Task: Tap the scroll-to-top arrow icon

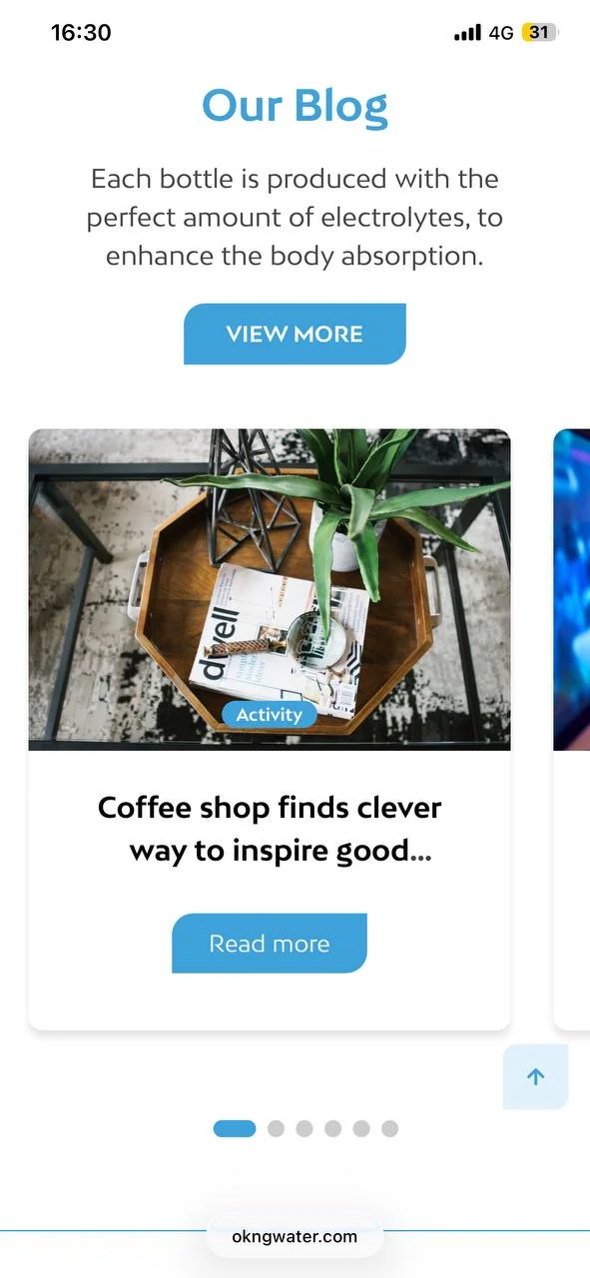Action: click(536, 1076)
